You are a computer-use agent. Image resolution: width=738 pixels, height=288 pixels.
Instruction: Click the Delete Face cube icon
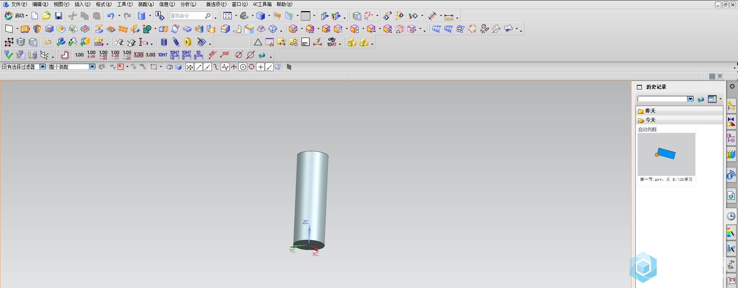tap(326, 29)
